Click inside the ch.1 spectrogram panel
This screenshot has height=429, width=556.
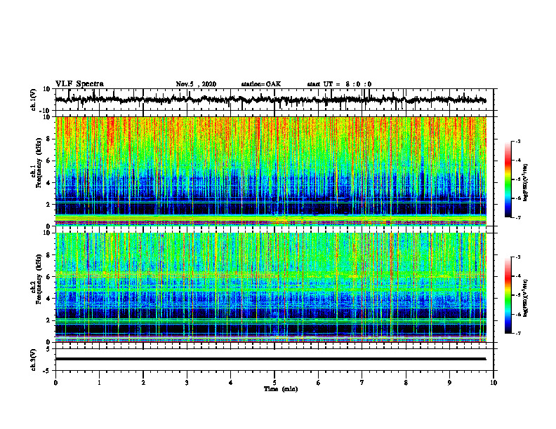point(270,171)
